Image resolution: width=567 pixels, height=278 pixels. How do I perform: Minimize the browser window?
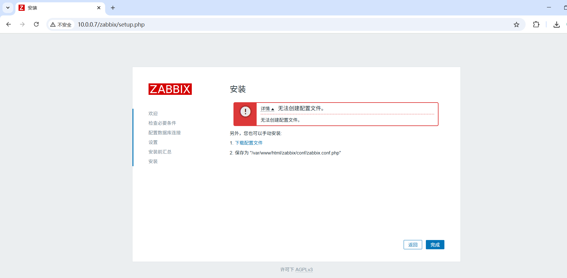(x=549, y=7)
